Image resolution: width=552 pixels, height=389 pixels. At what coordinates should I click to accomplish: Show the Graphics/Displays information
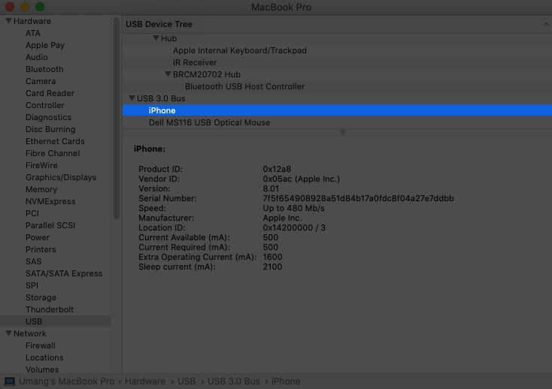(60, 177)
